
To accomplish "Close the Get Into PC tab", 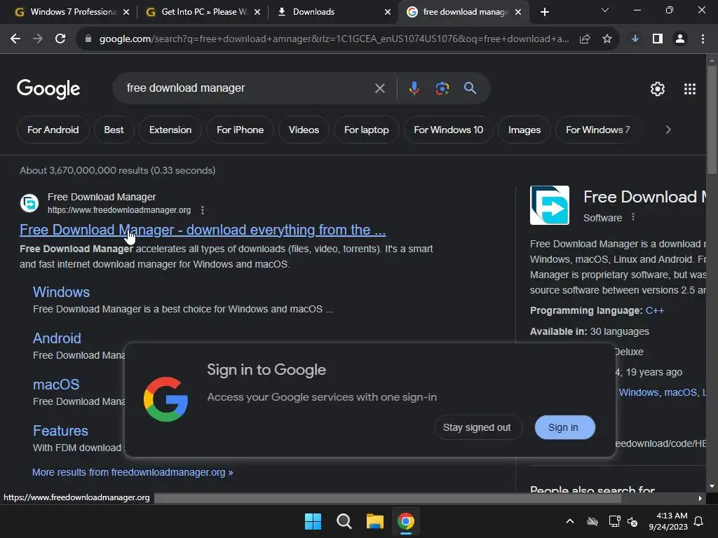I will (x=257, y=12).
